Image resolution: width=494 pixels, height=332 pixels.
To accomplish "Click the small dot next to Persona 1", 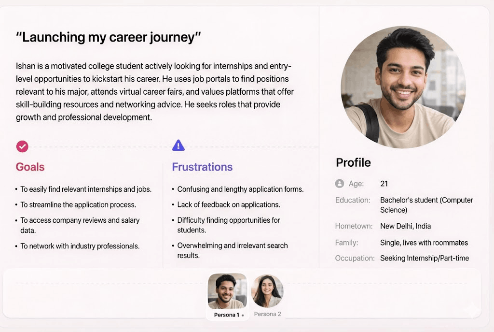I will coord(243,315).
